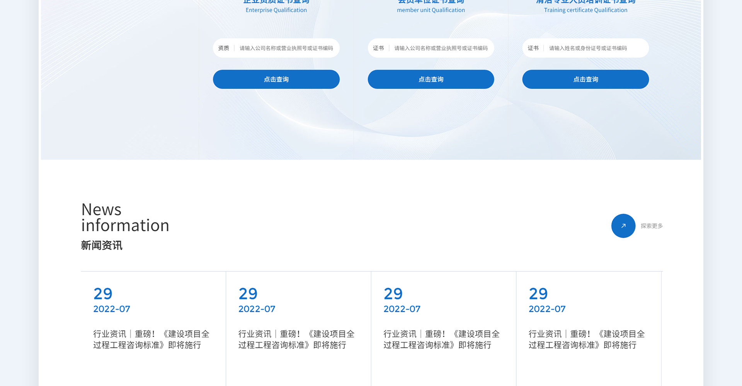The height and width of the screenshot is (386, 742).
Task: Click the Enterprise Qualification subtitle
Action: pyautogui.click(x=276, y=10)
